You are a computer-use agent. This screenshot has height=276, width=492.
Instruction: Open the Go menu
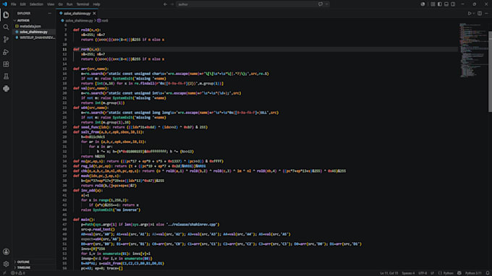pyautogui.click(x=61, y=4)
